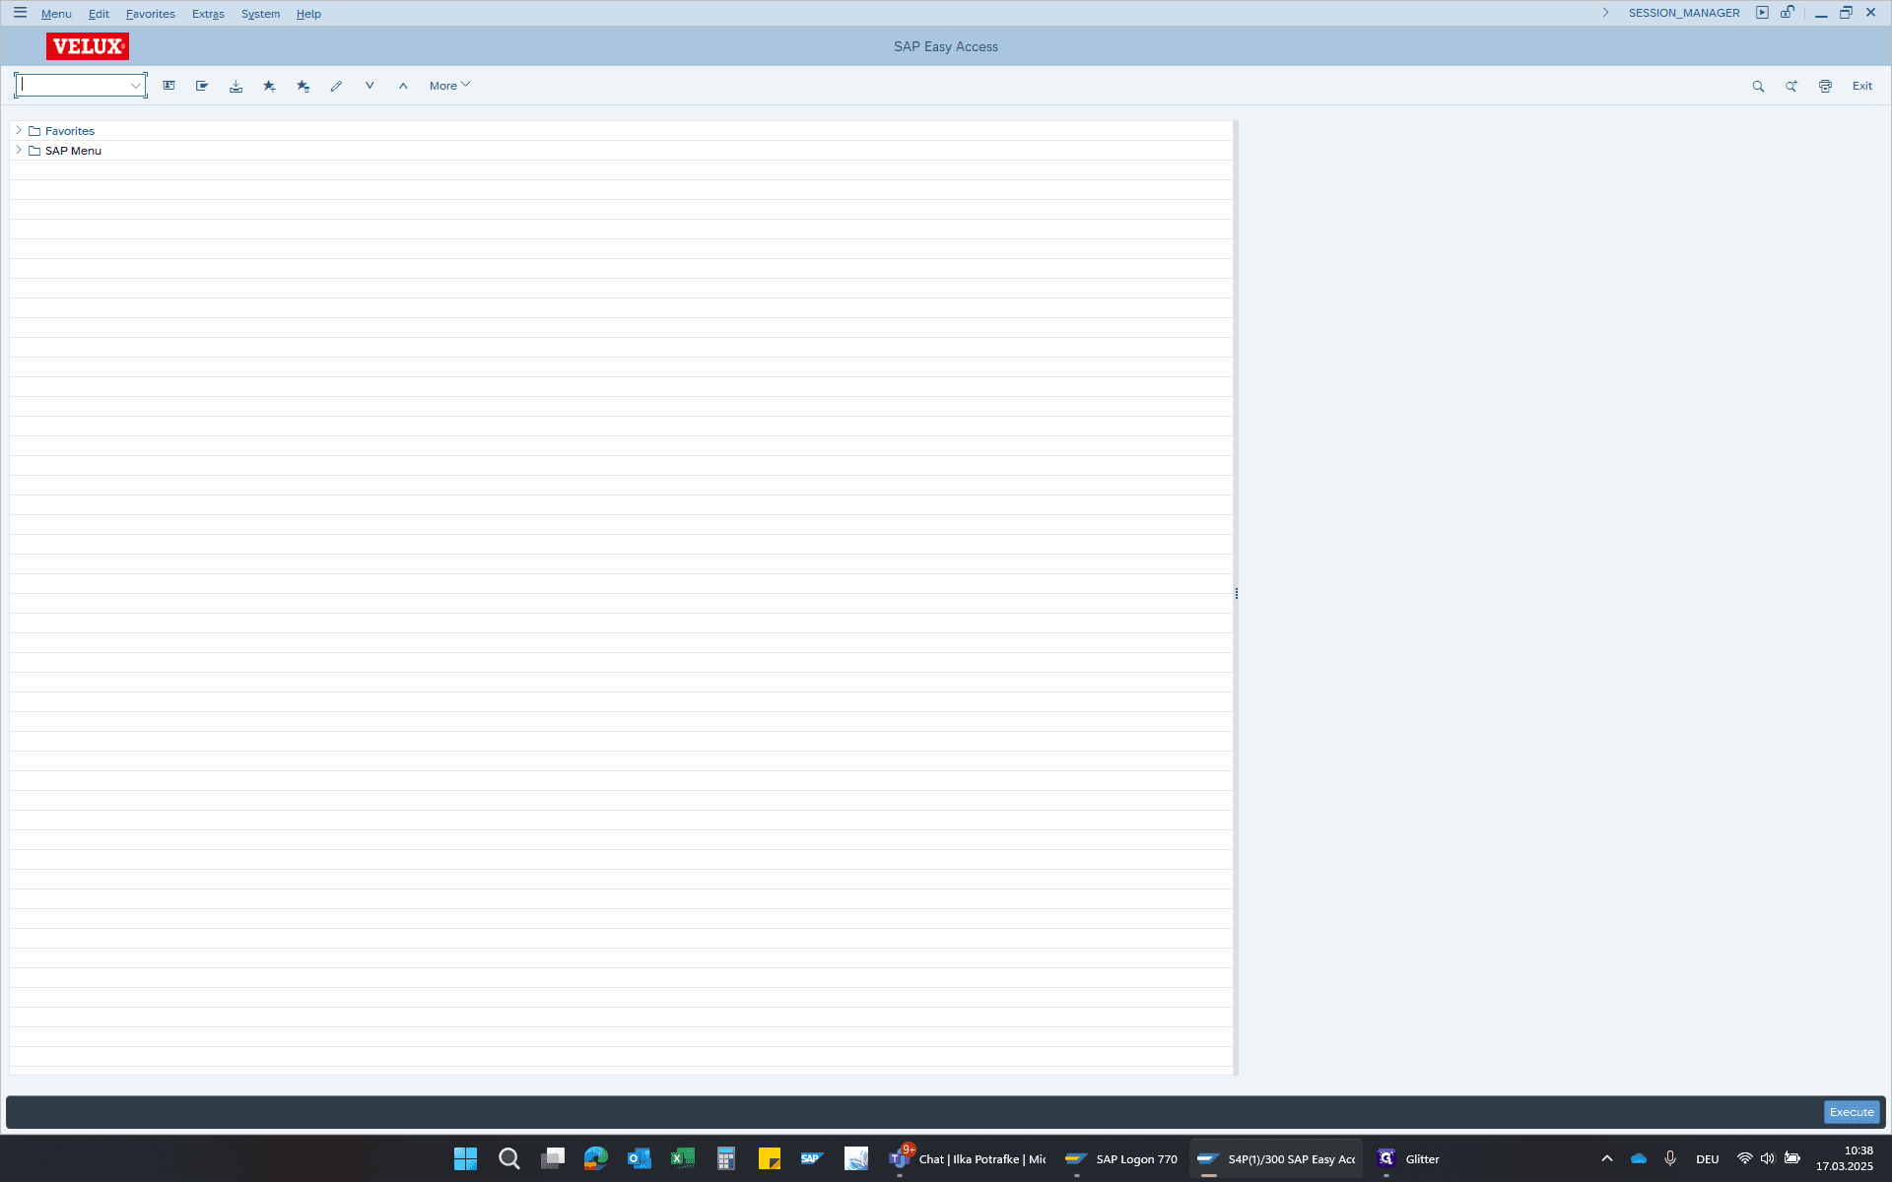Click the Change Favorites pencil icon
1892x1182 pixels.
336,86
